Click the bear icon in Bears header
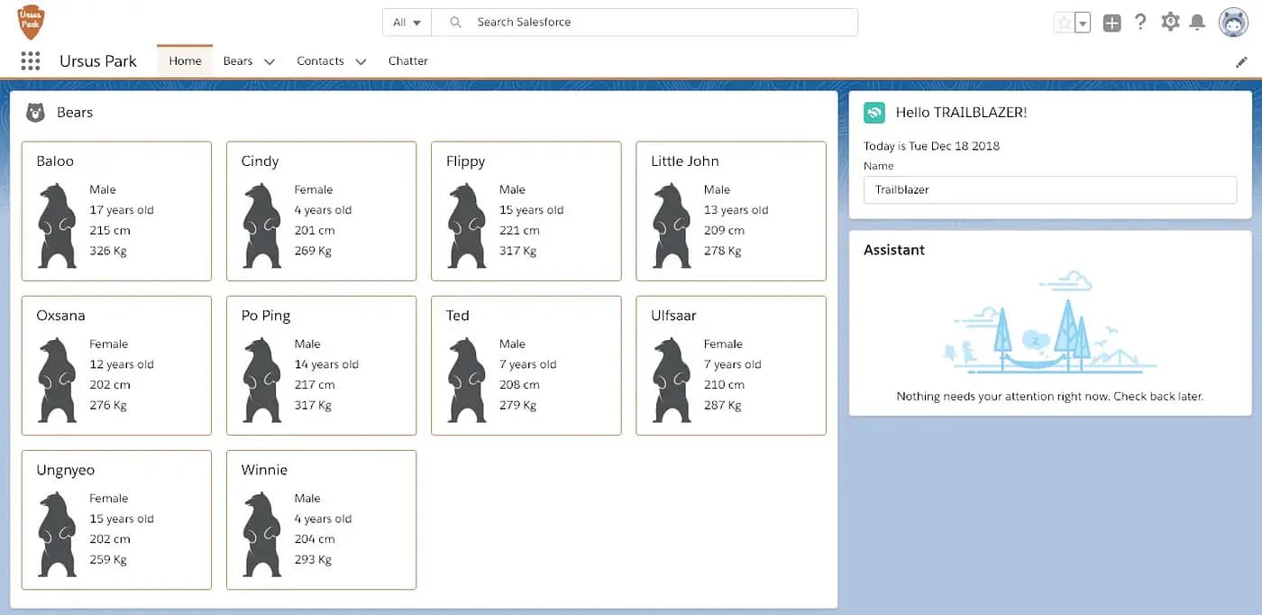This screenshot has width=1262, height=615. (35, 113)
